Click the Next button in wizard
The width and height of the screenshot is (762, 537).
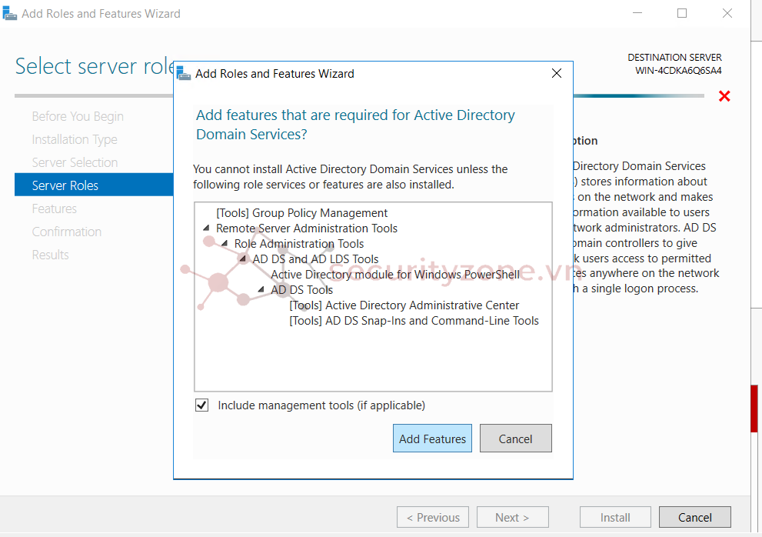[x=512, y=517]
